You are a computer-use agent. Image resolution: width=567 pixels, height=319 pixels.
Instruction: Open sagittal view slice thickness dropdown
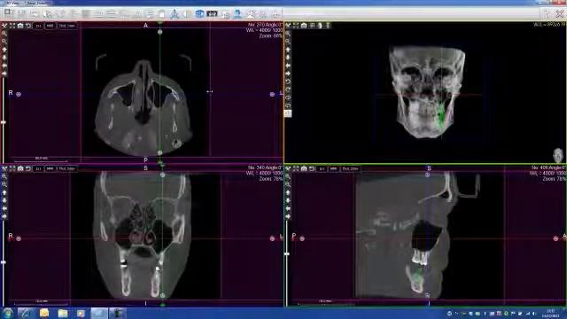[x=351, y=168]
